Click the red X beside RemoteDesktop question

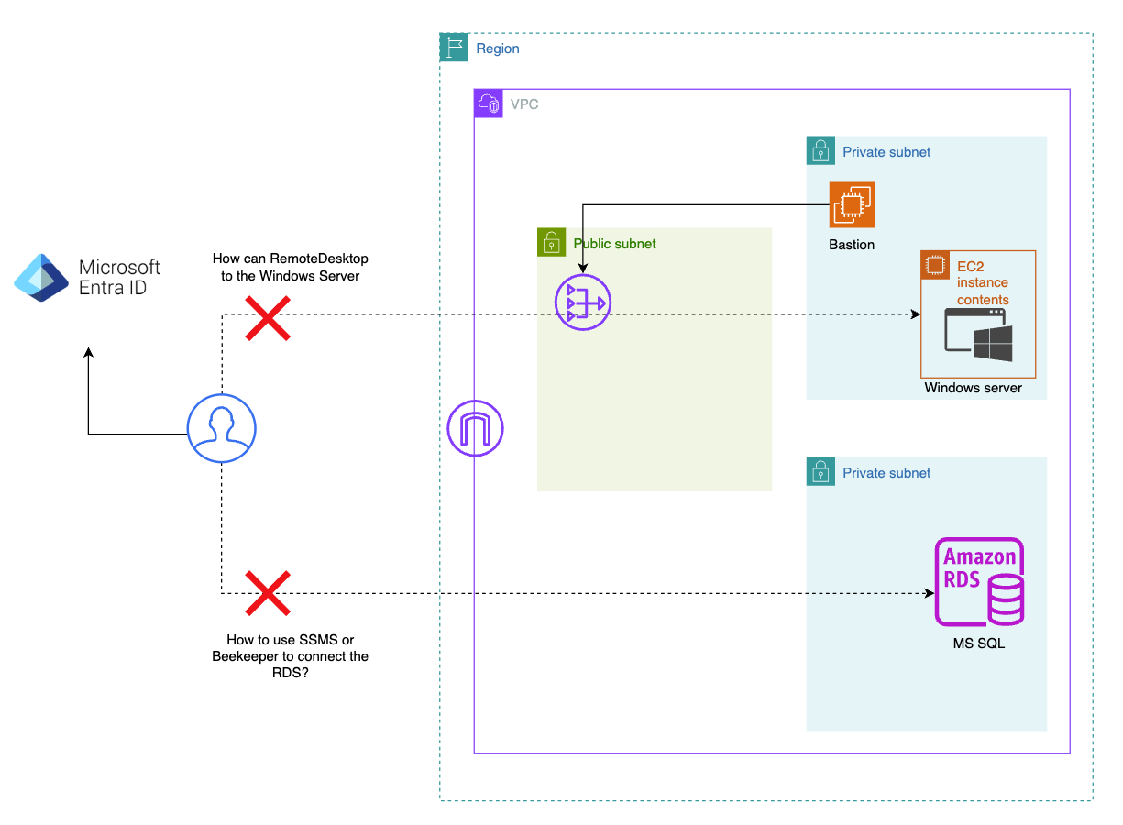pos(268,319)
